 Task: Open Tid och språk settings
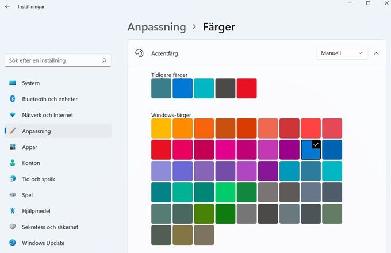[x=58, y=179]
